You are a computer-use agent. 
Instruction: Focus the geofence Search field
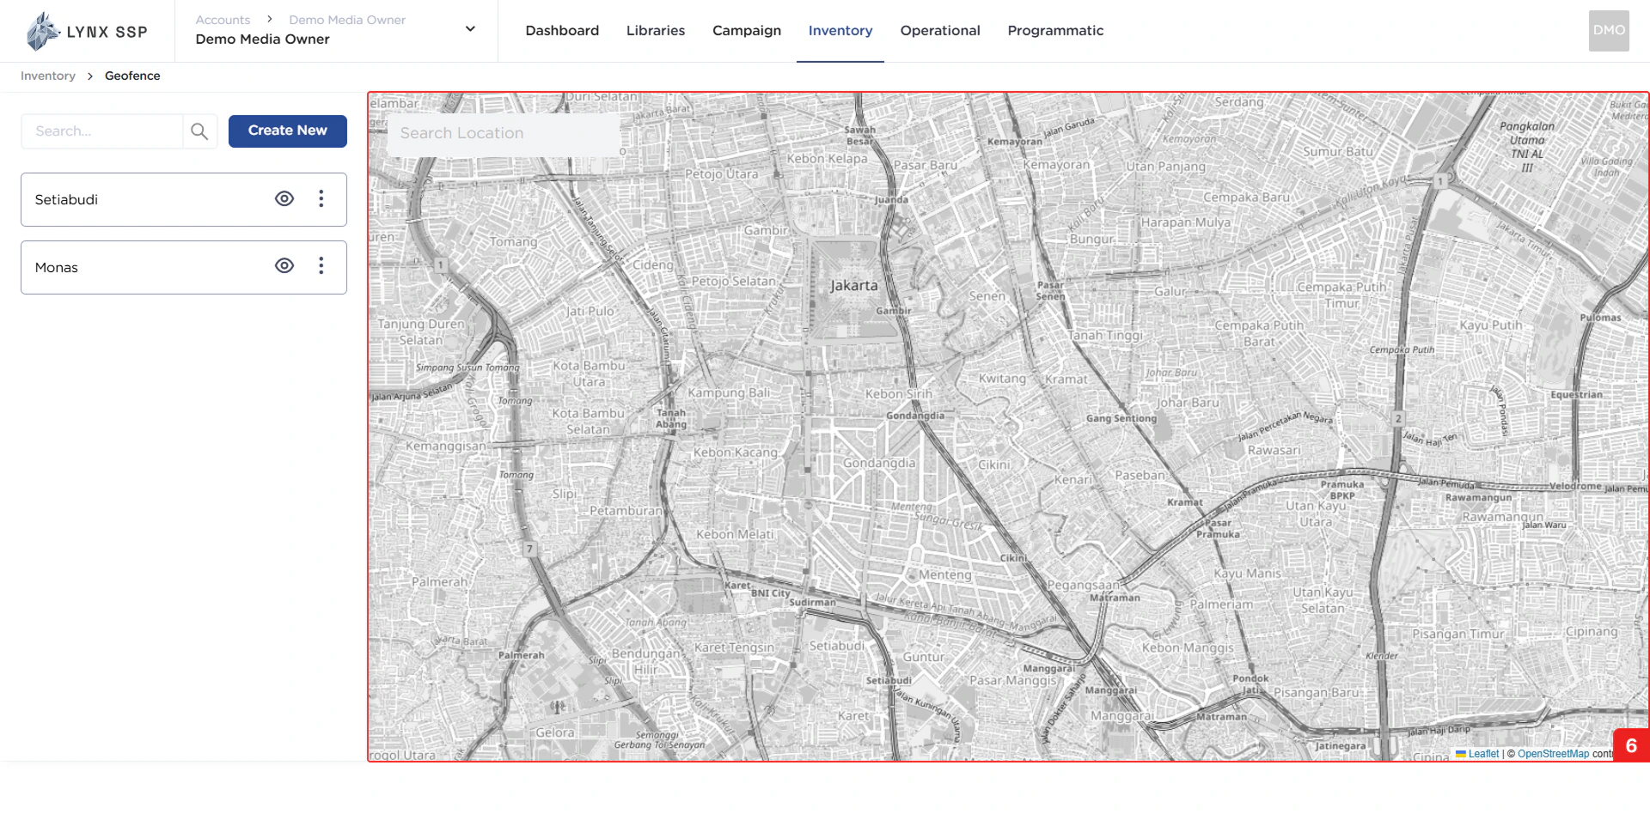tap(102, 131)
